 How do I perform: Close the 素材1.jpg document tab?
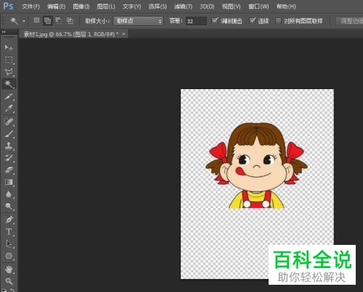click(x=123, y=34)
